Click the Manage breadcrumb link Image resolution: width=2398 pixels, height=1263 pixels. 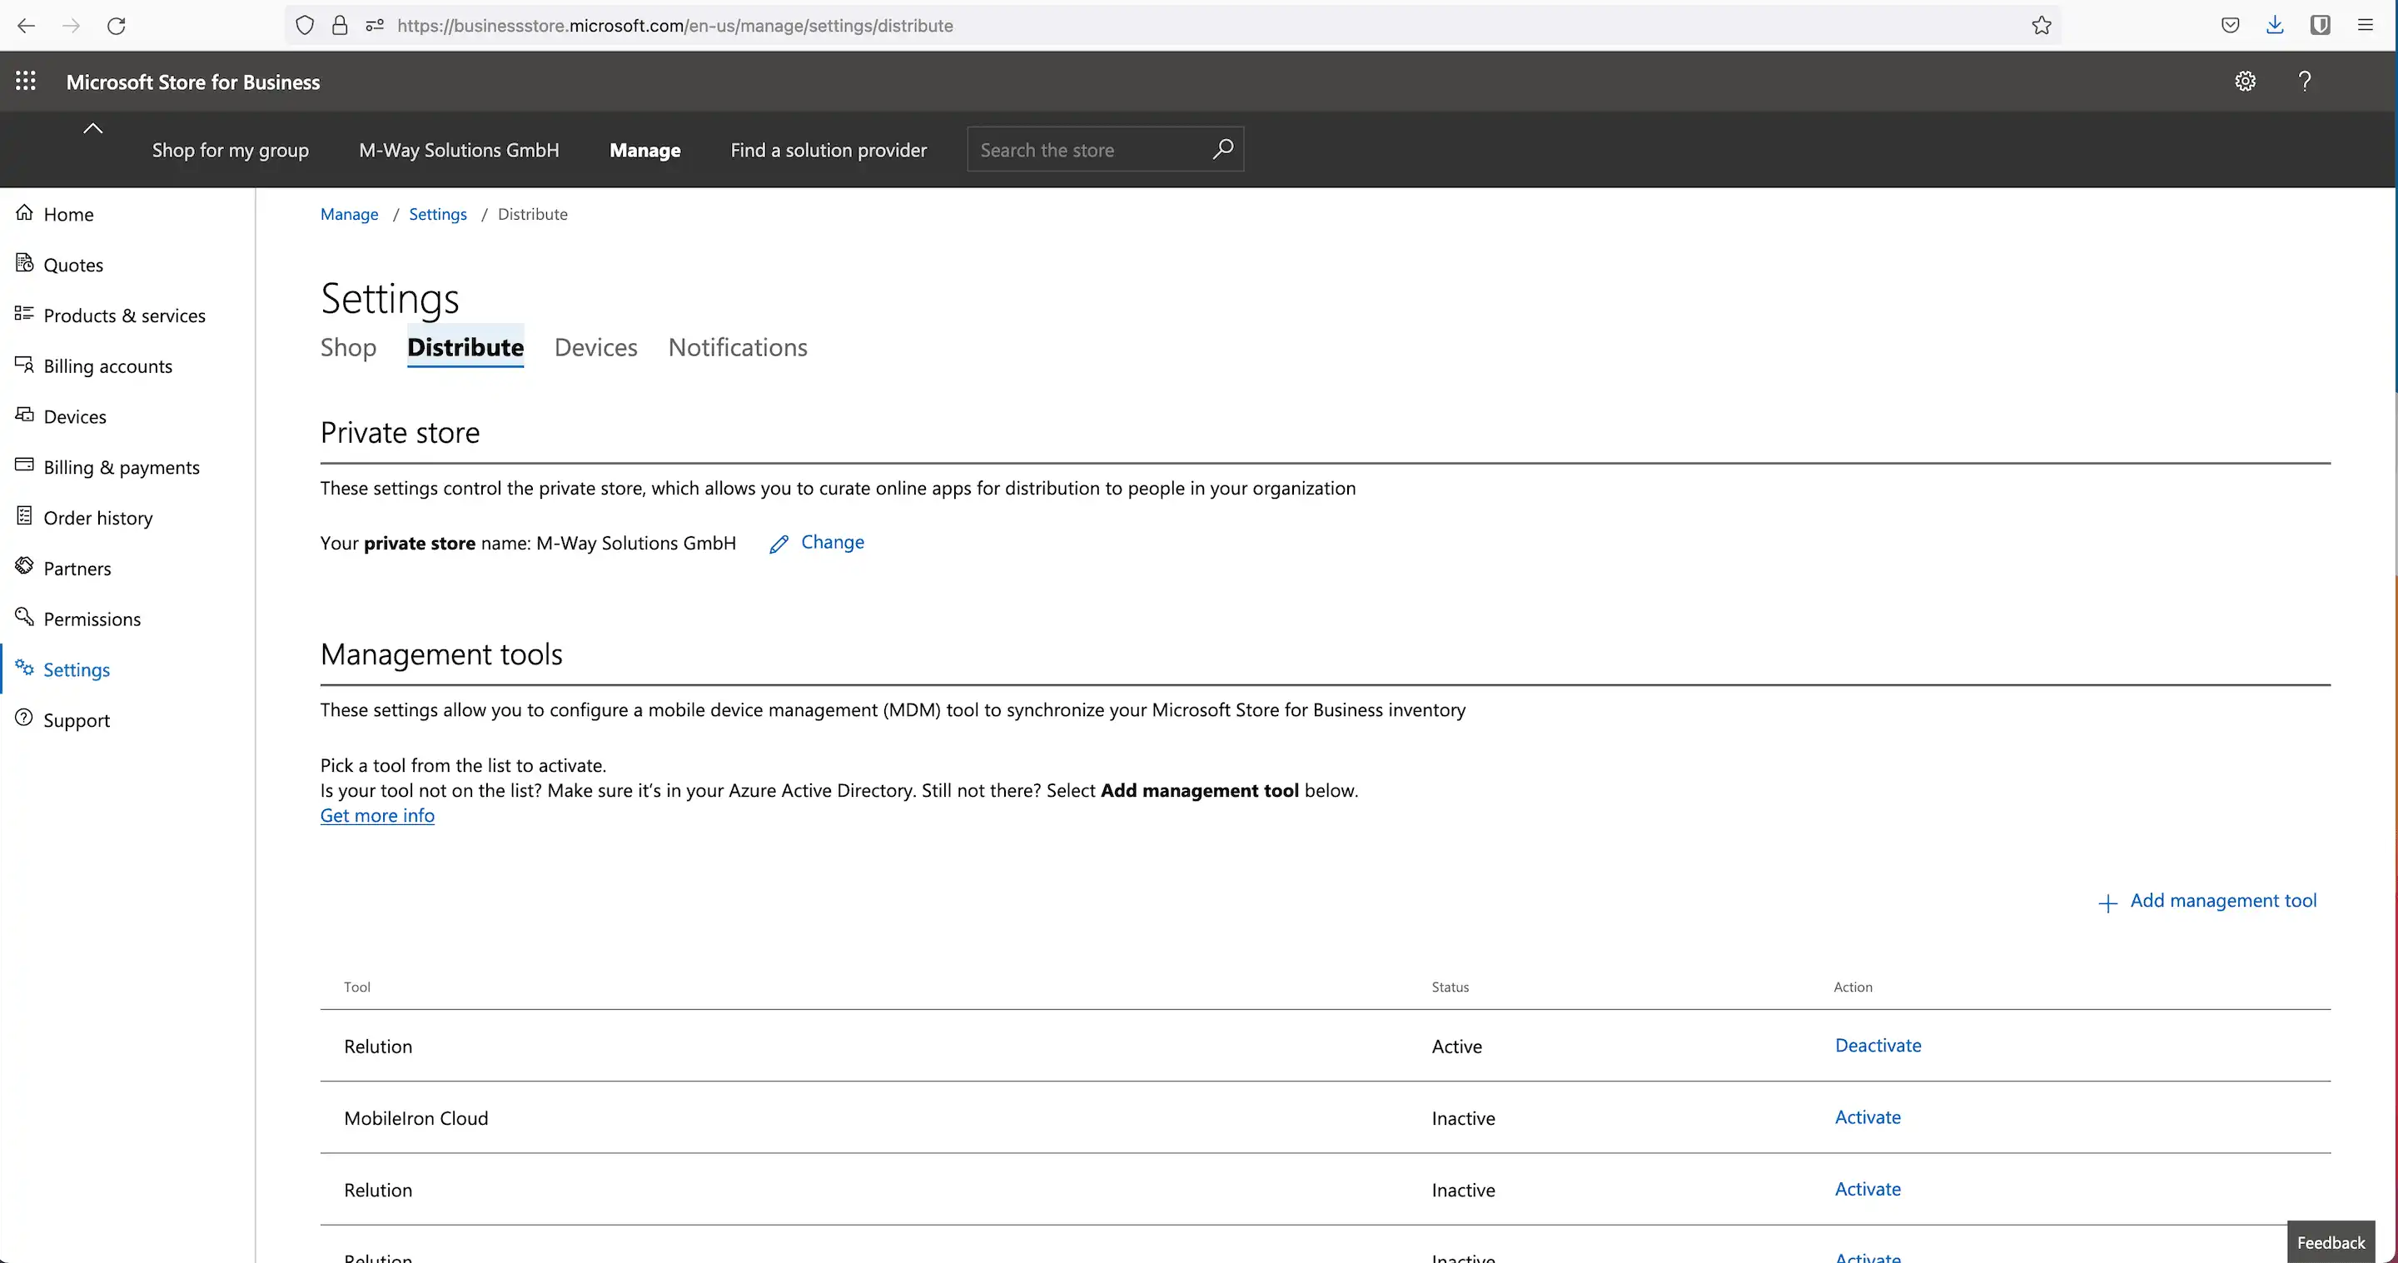click(x=349, y=214)
